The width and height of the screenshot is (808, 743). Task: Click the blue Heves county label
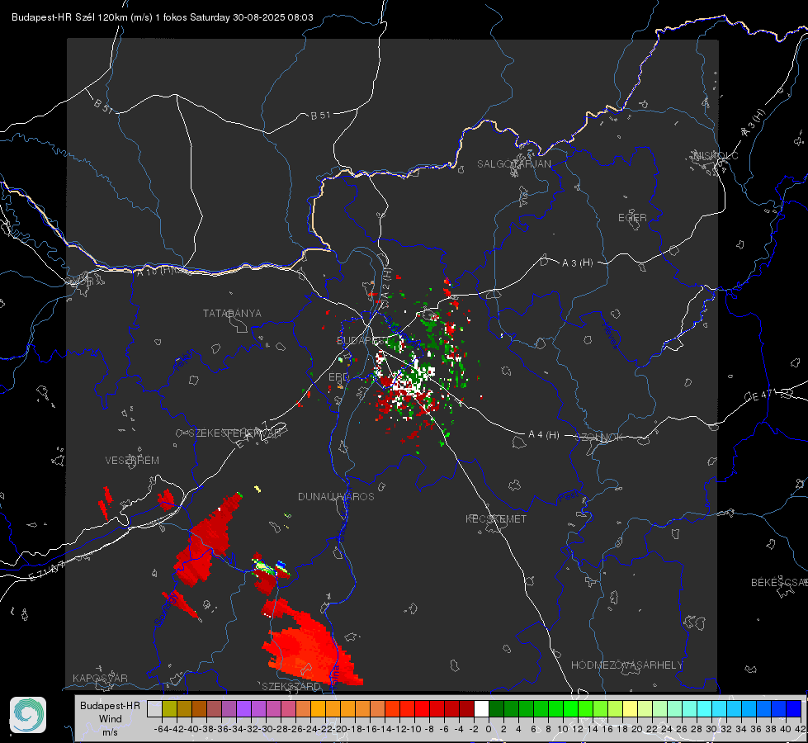tap(611, 334)
